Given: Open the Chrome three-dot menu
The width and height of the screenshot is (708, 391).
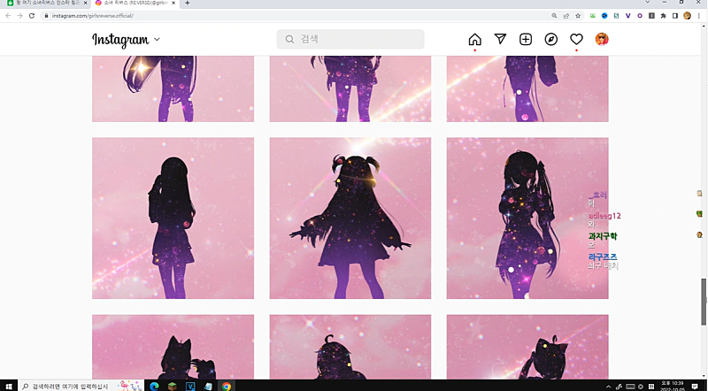Looking at the screenshot, I should coord(699,16).
